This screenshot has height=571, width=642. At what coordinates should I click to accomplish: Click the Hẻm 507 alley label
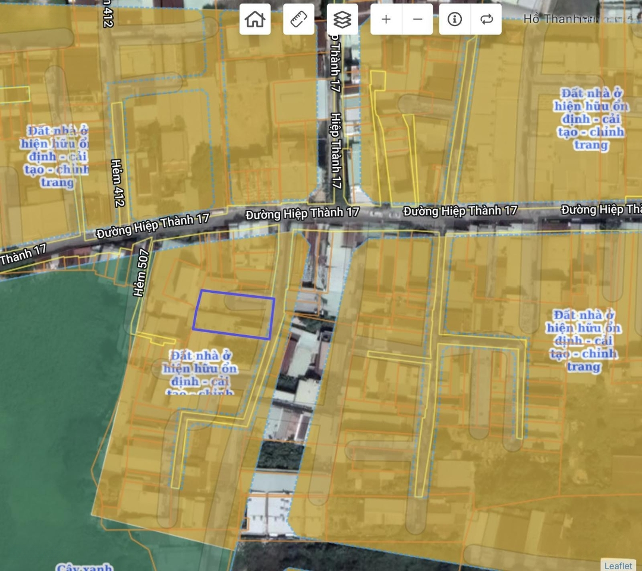point(140,273)
